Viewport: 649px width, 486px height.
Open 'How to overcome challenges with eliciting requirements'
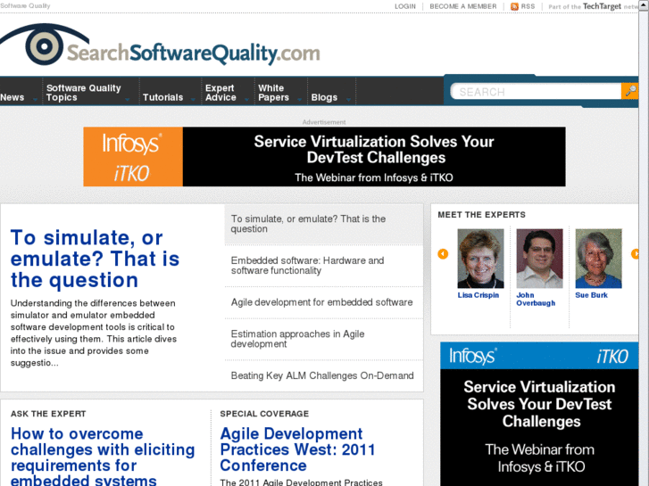[x=103, y=457]
